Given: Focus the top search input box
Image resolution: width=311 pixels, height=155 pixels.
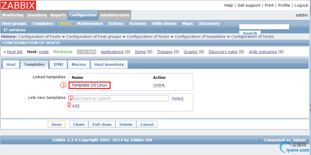Looking at the screenshot, I should click(264, 27).
